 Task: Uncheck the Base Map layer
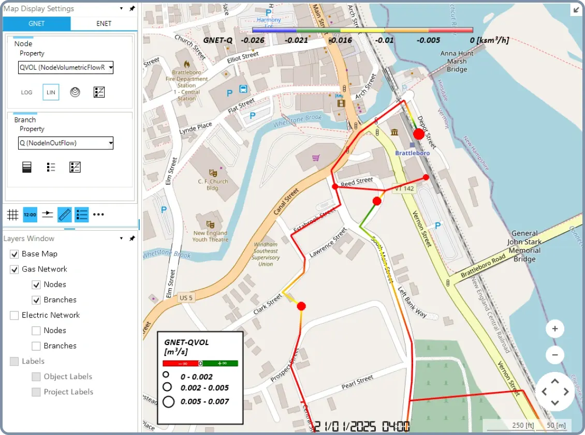[x=14, y=254]
